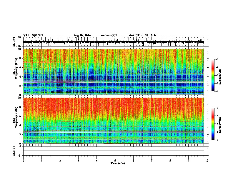Click the "-7" label on ch.1 color bar
The image size is (233, 180).
tap(217, 91)
